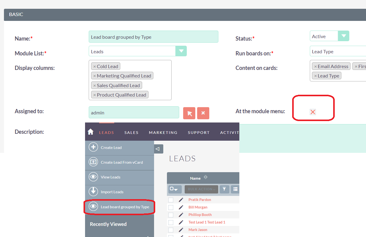
Task: Edit Philliop Booth using pencil icon
Action: (181, 215)
